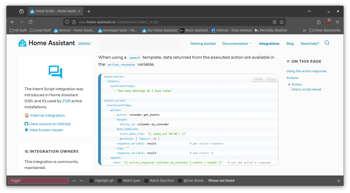Viewport: 350px width, 193px height.
Task: Open the list all tabs dropdown
Action: [x=309, y=11]
